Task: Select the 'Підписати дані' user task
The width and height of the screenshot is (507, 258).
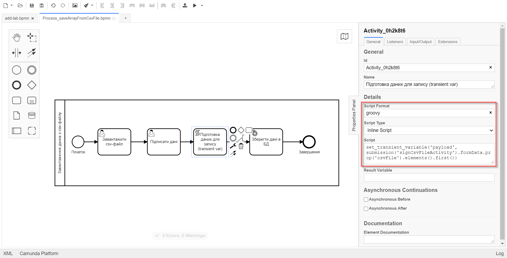Action: click(164, 142)
